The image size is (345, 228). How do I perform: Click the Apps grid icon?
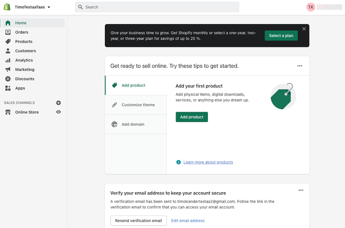[8, 88]
